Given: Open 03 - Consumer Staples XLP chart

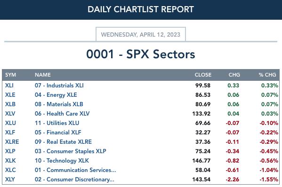Looking at the screenshot, I should pos(71,151).
